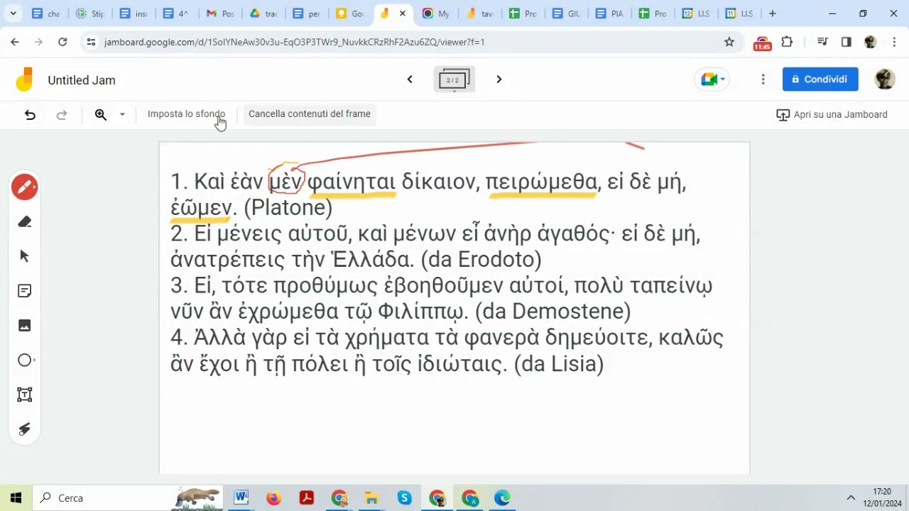Screen dimensions: 909x511
Task: Click Imposta lo sfondo
Action: click(186, 114)
